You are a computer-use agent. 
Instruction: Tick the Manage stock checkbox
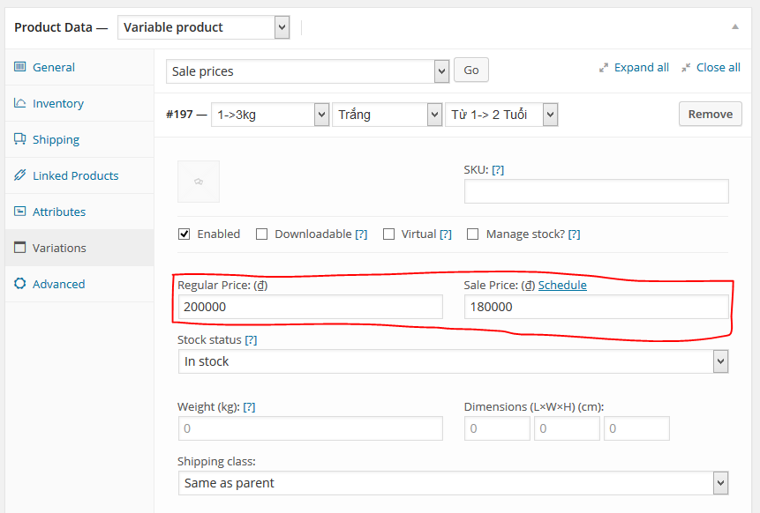click(472, 234)
